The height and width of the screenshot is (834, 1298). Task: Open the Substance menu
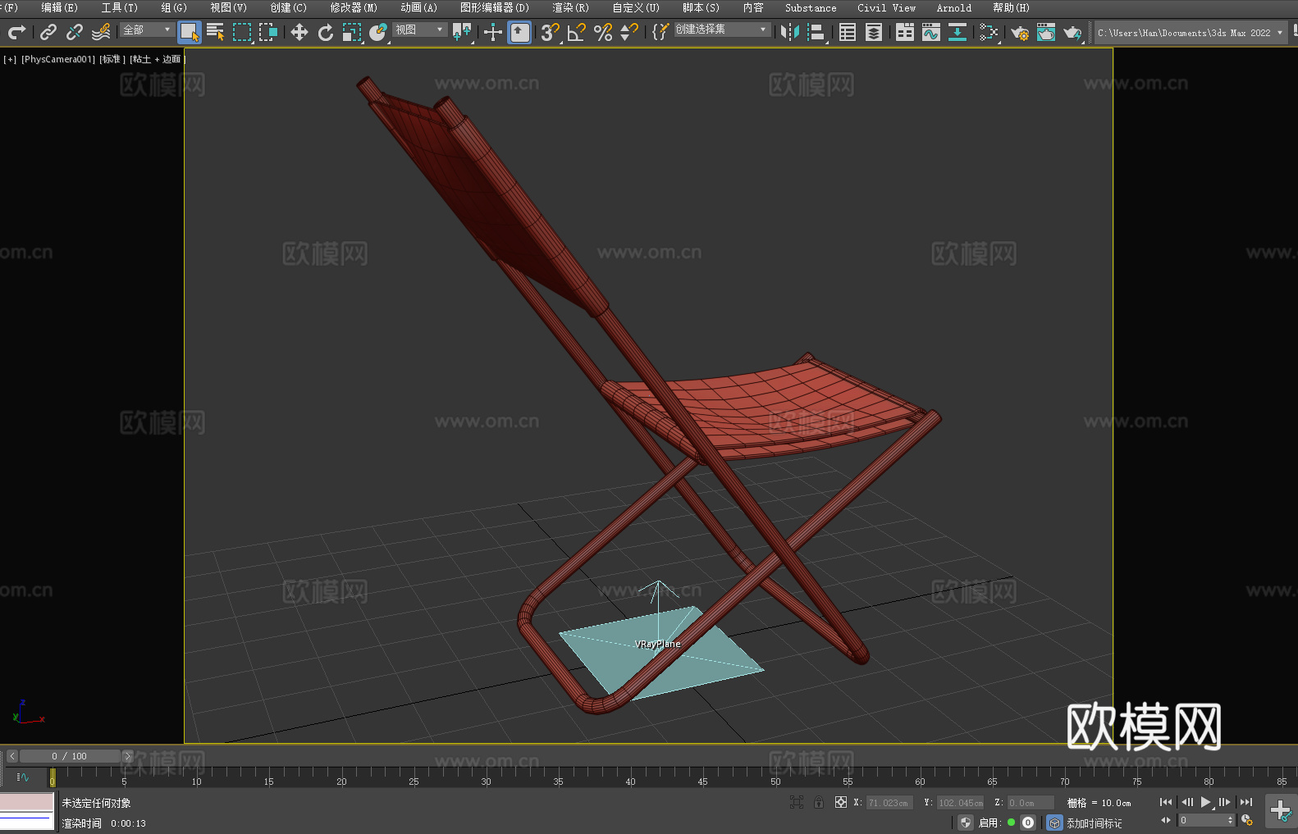tap(811, 7)
